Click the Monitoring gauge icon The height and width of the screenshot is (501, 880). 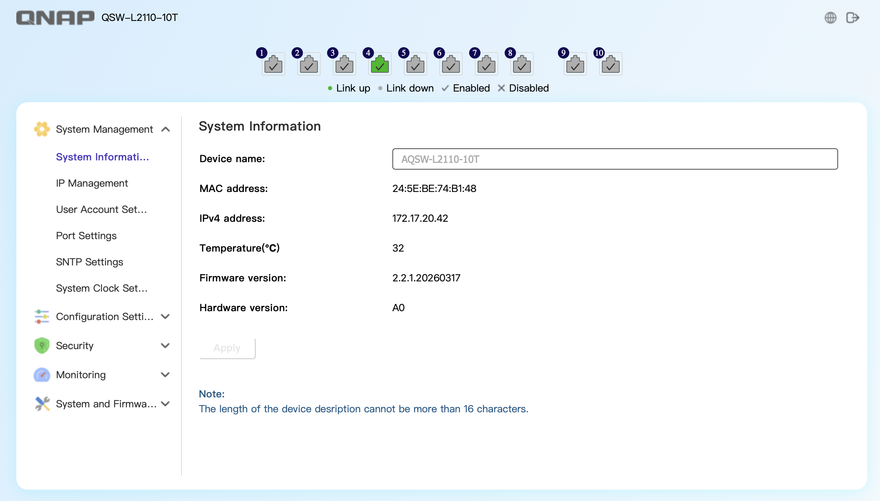[x=42, y=374]
